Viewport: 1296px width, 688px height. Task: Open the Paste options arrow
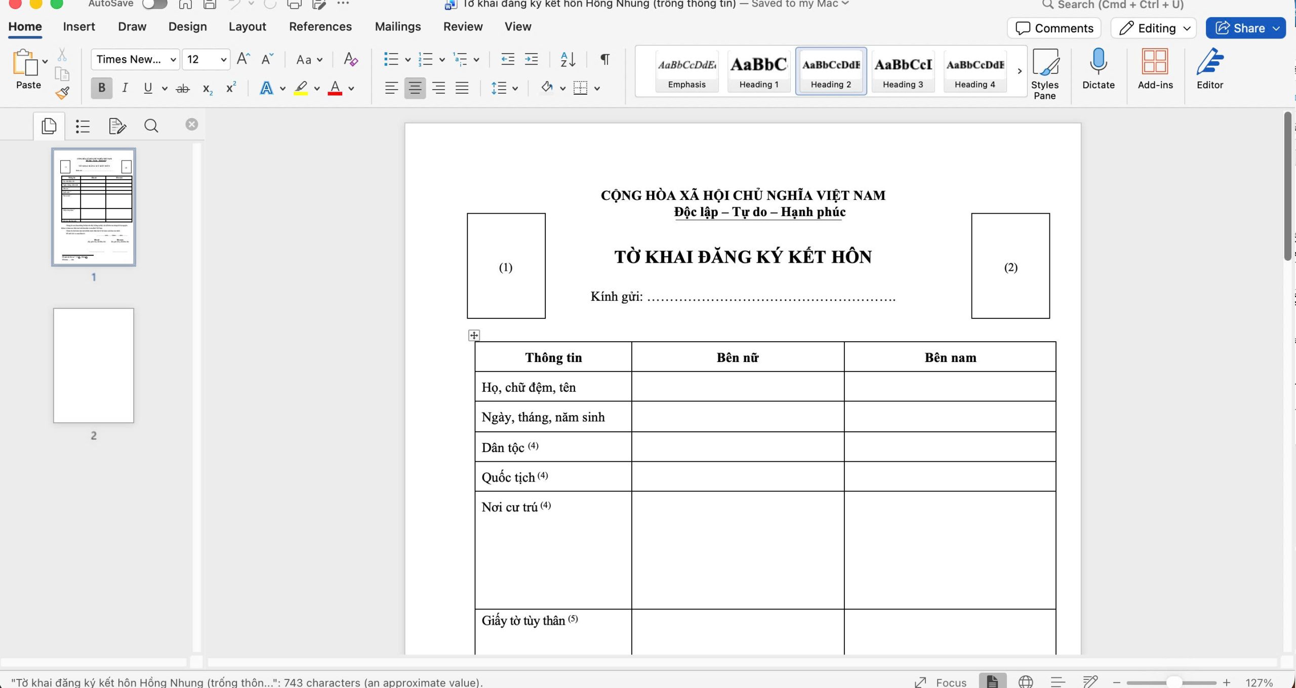point(45,61)
